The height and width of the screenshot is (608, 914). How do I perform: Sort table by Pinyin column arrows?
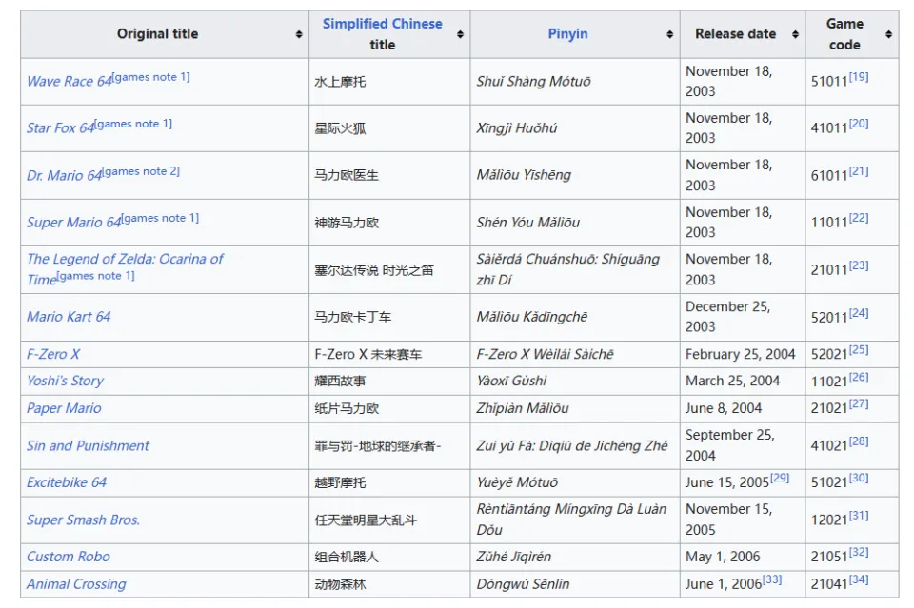[x=669, y=34]
